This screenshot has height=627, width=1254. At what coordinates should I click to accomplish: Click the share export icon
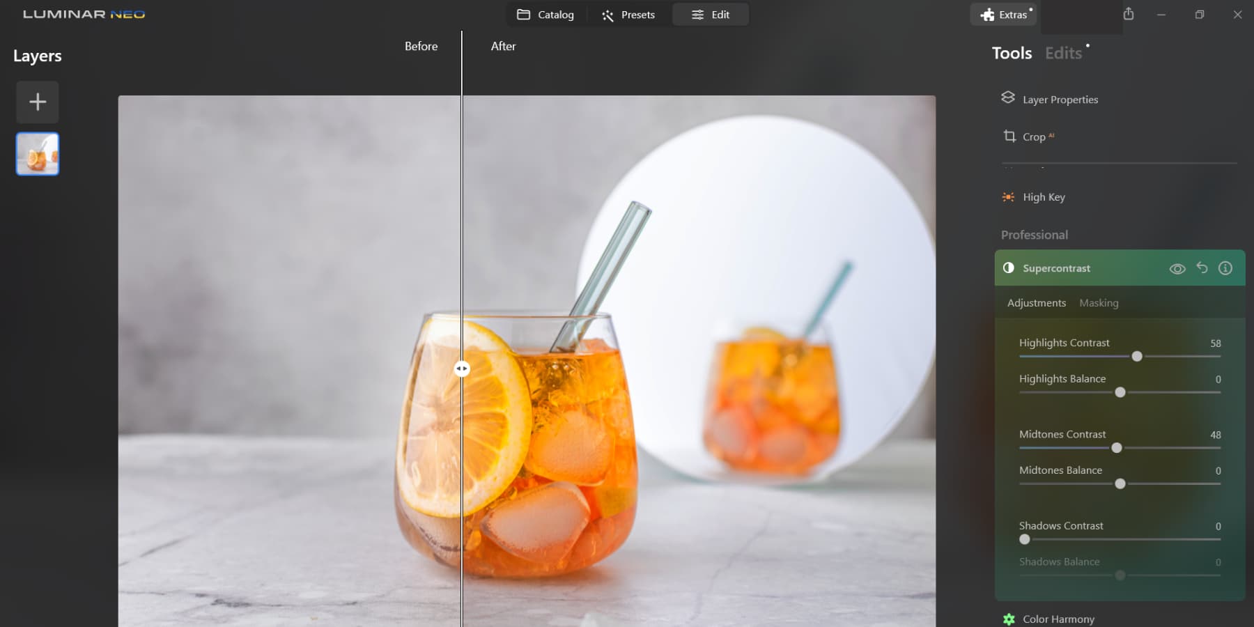(x=1129, y=13)
